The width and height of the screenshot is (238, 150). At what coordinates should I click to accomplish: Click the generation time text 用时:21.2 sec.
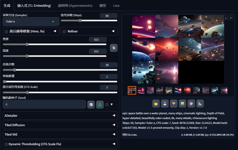click(x=130, y=135)
